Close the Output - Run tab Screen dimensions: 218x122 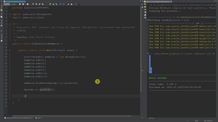click(171, 1)
